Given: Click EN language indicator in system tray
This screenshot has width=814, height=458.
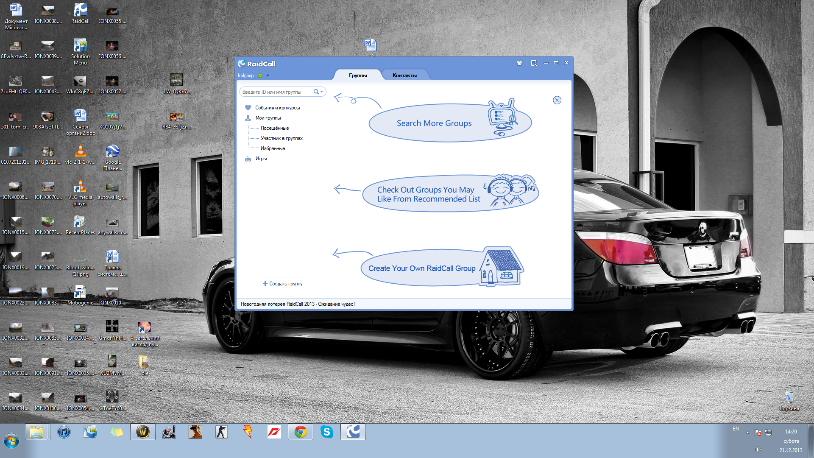Looking at the screenshot, I should pos(736,429).
